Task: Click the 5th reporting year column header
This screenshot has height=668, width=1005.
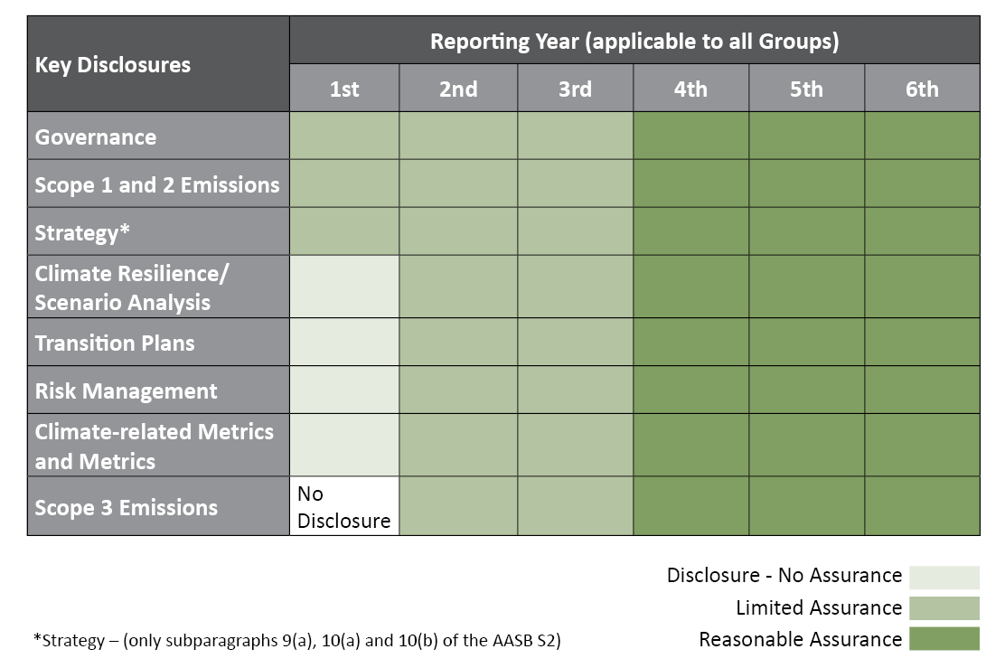Action: pos(806,88)
